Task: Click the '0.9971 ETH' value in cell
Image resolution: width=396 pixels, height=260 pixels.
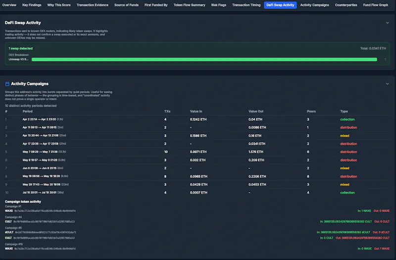Action: [198, 152]
